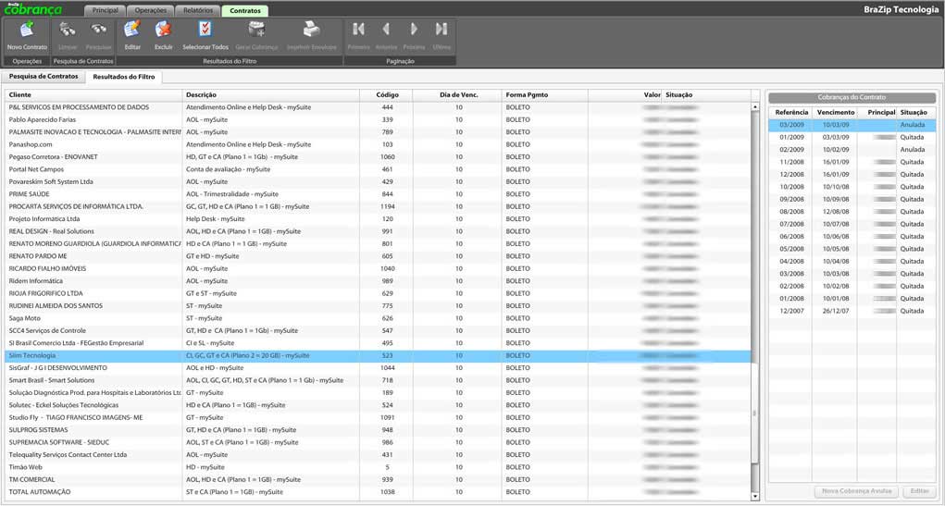This screenshot has height=506, width=945.
Task: Select the SULPROG SISTEMAS row
Action: pyautogui.click(x=378, y=430)
